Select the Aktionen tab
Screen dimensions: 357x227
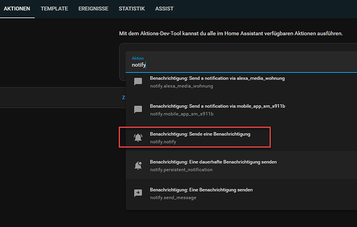coord(17,9)
